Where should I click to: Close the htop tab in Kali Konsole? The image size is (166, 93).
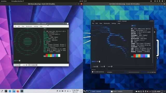pos(104,67)
